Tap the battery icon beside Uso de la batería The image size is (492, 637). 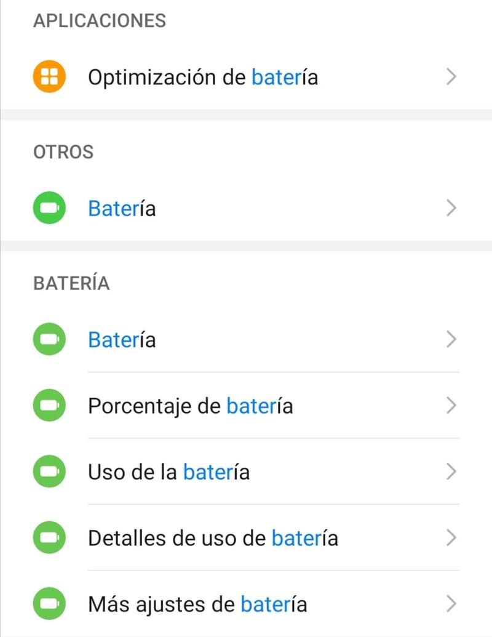[49, 472]
